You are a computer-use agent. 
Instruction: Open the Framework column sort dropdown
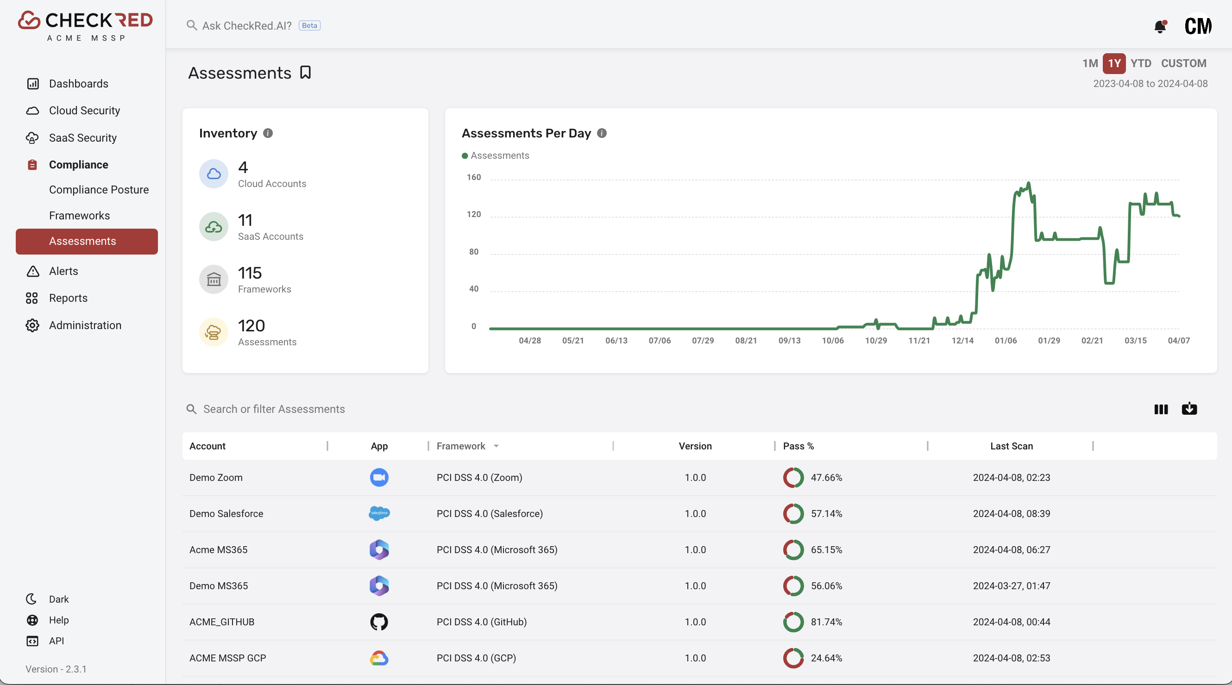pos(497,446)
